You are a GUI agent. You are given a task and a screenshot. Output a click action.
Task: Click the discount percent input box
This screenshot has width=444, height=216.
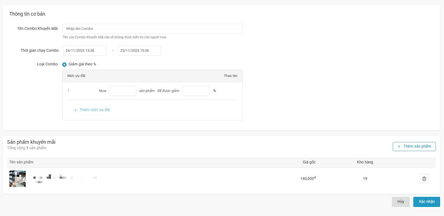coord(196,91)
